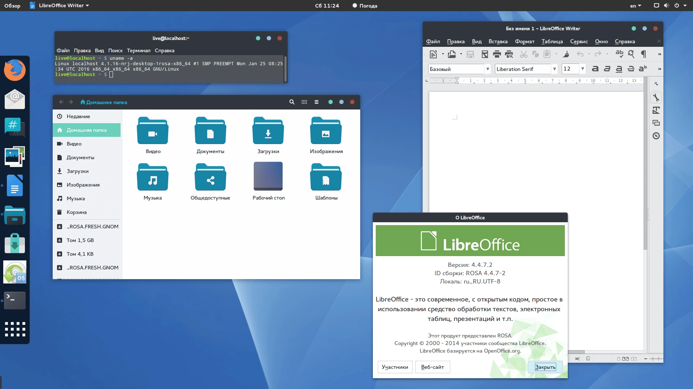Click the Find and Replace icon
The image size is (693, 389).
coord(631,54)
